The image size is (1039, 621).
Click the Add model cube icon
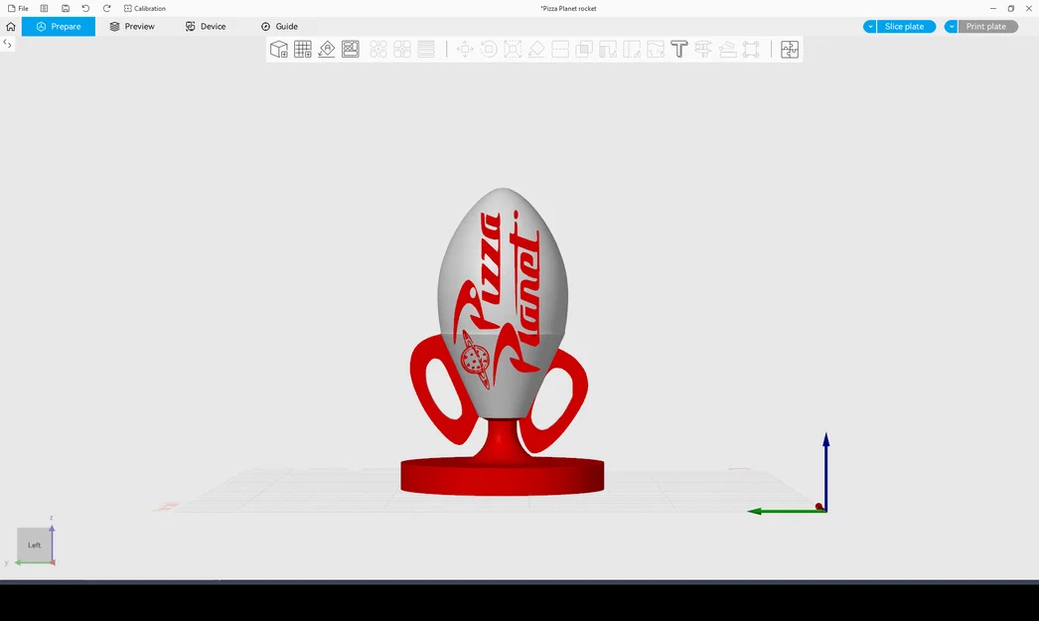click(279, 49)
